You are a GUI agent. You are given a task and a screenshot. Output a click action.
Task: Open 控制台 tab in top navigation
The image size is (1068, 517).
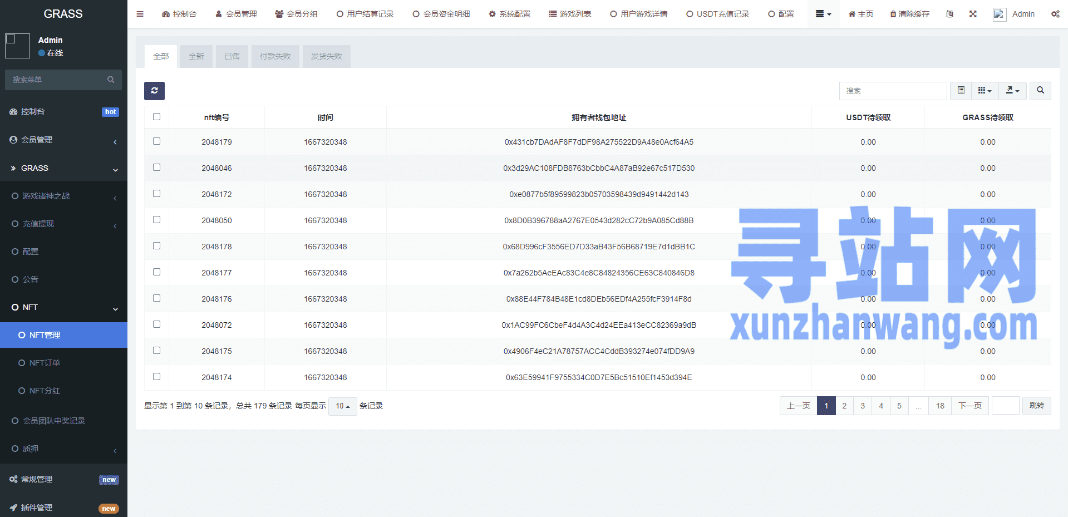[179, 14]
